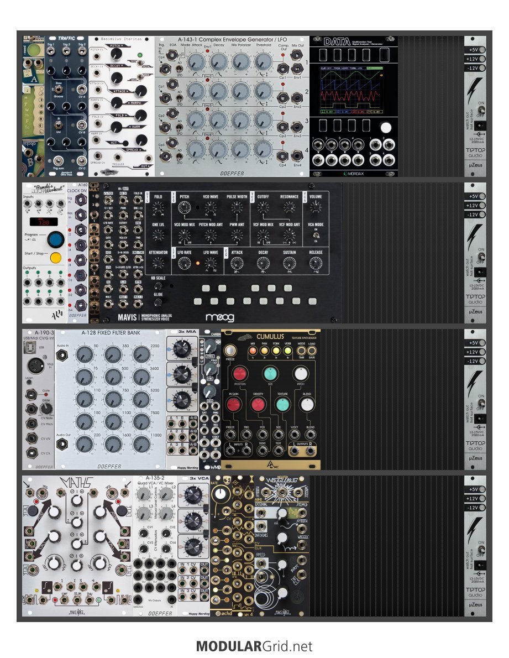The height and width of the screenshot is (658, 509).
Task: Push the Learn button on the A-190-3
Action: [x=29, y=382]
